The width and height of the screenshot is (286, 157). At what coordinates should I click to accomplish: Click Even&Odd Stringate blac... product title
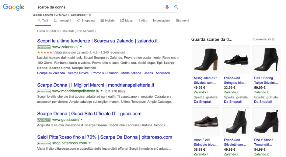tap(236, 80)
